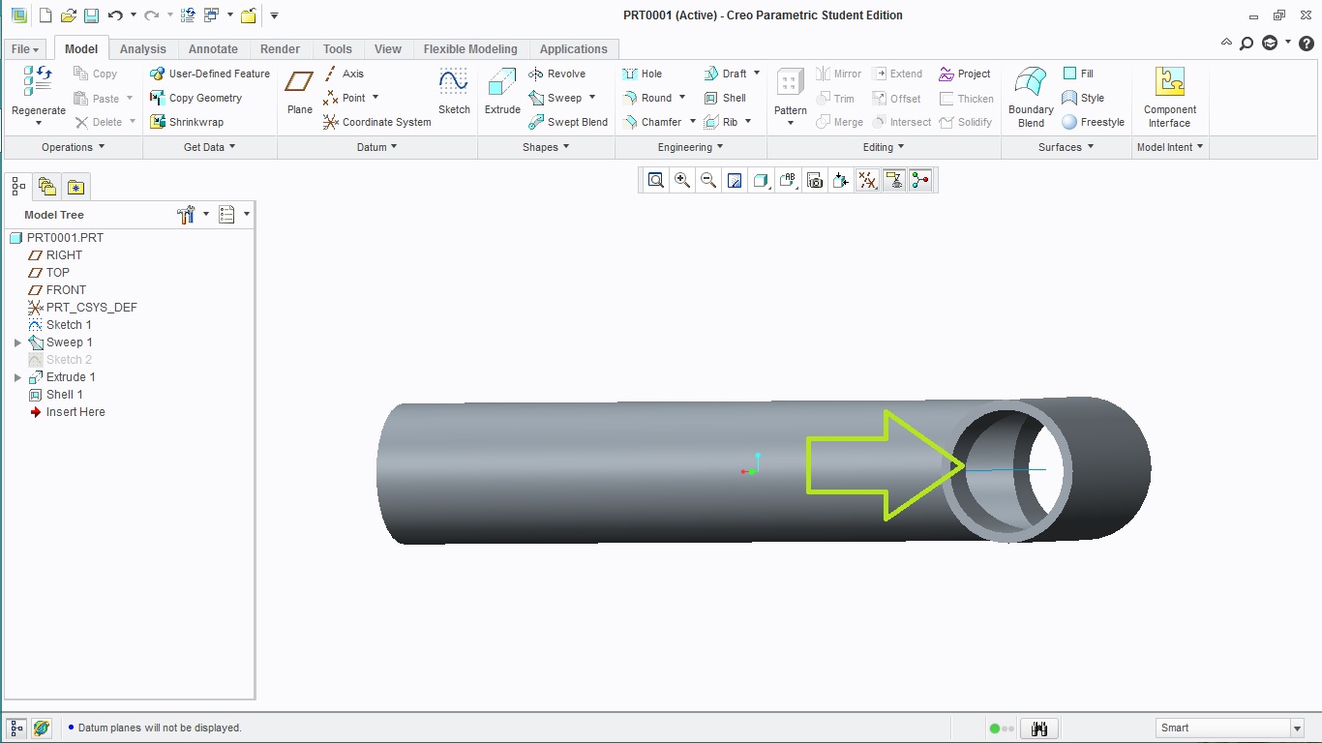Screen dimensions: 1322x743
Task: Toggle annotation display icon
Action: [x=894, y=180]
